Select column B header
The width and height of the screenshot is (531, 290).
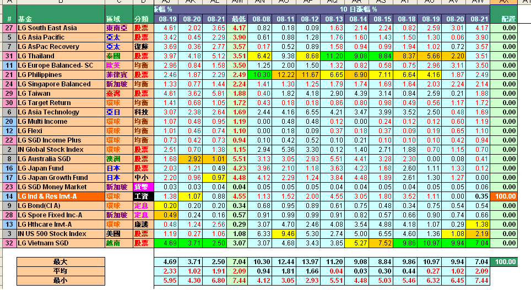(x=59, y=2)
